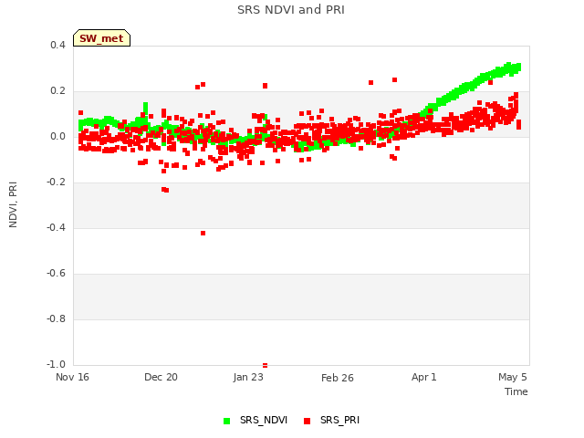Click the red SRS_PRI legend swatch
Viewport: 584px width, 438px height.
click(x=308, y=421)
